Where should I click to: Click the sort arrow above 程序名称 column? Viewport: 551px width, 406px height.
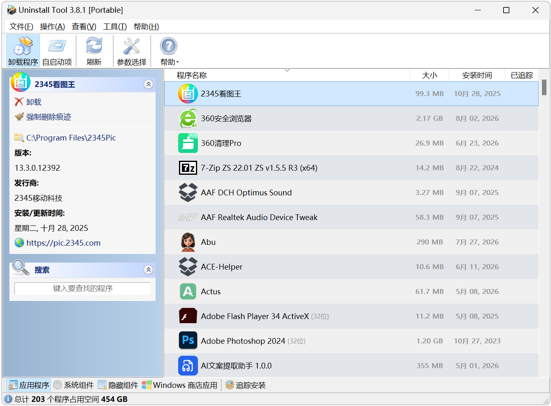tap(287, 71)
